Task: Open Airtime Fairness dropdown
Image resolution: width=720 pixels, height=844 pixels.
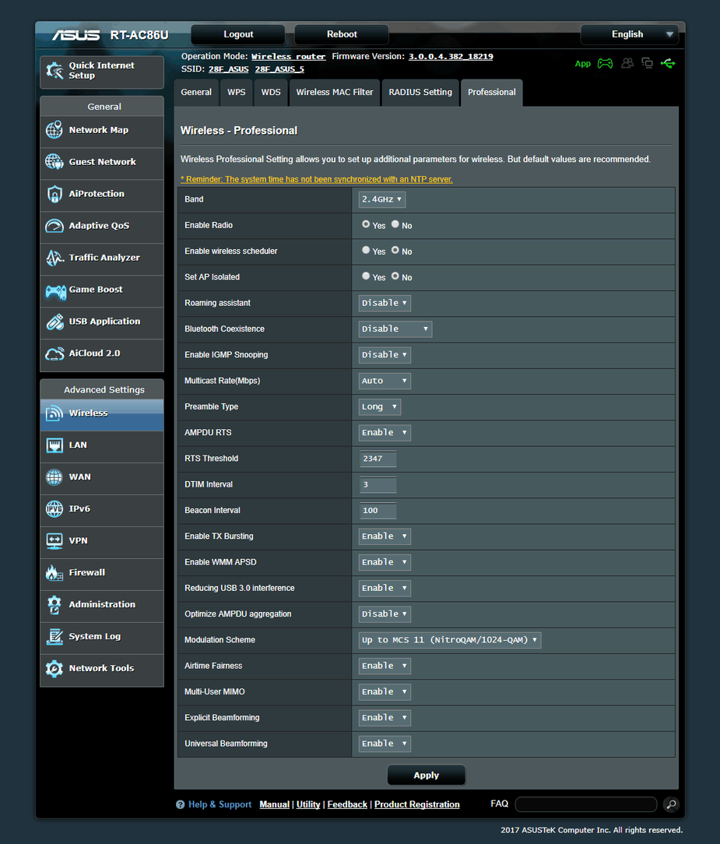Action: coord(385,666)
